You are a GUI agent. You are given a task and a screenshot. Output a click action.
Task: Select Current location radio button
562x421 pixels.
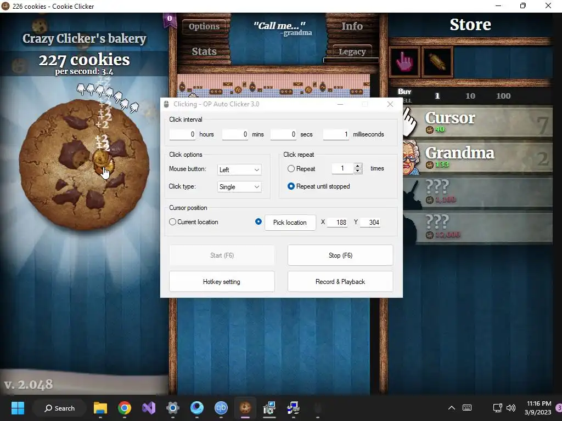point(172,222)
